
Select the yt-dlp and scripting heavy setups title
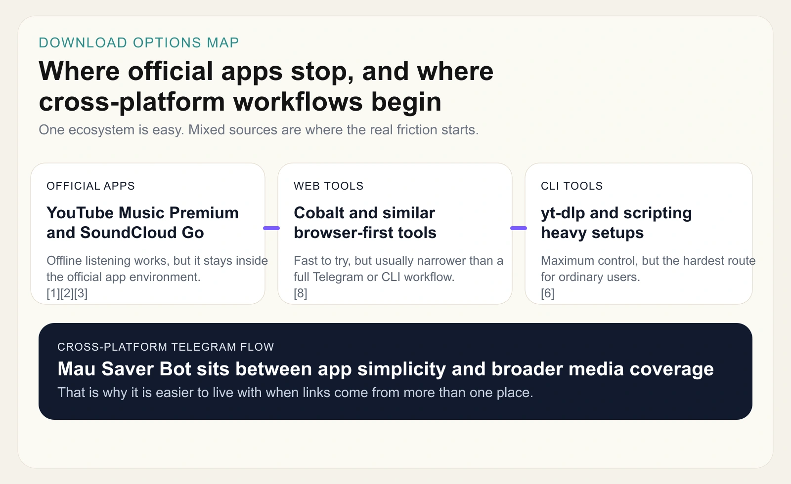coord(616,223)
